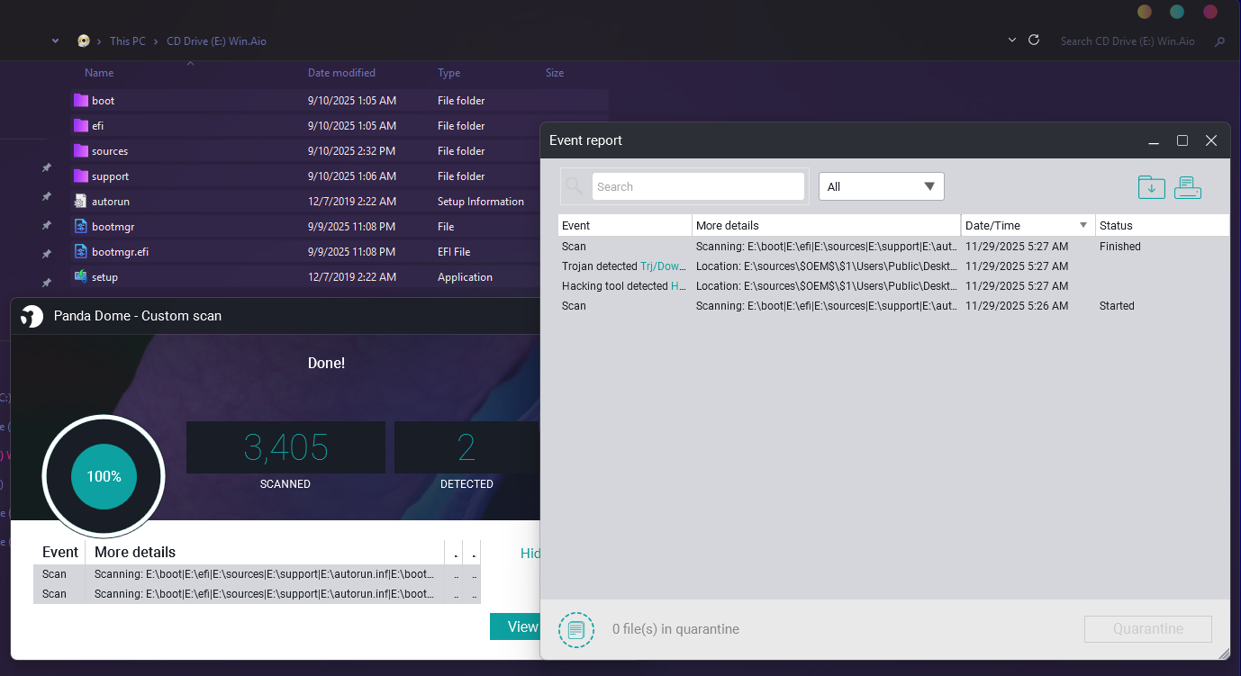The height and width of the screenshot is (676, 1241).
Task: Select the support folder icon
Action: coord(80,176)
